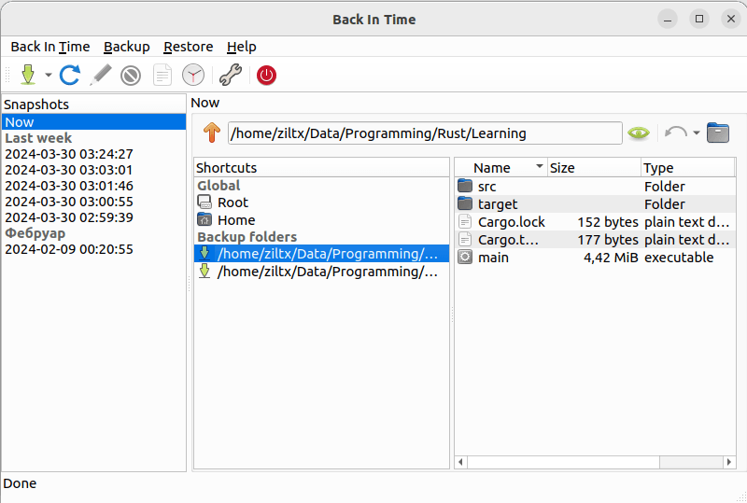
Task: Expand the Restore arrow dropdown menu
Action: 697,133
